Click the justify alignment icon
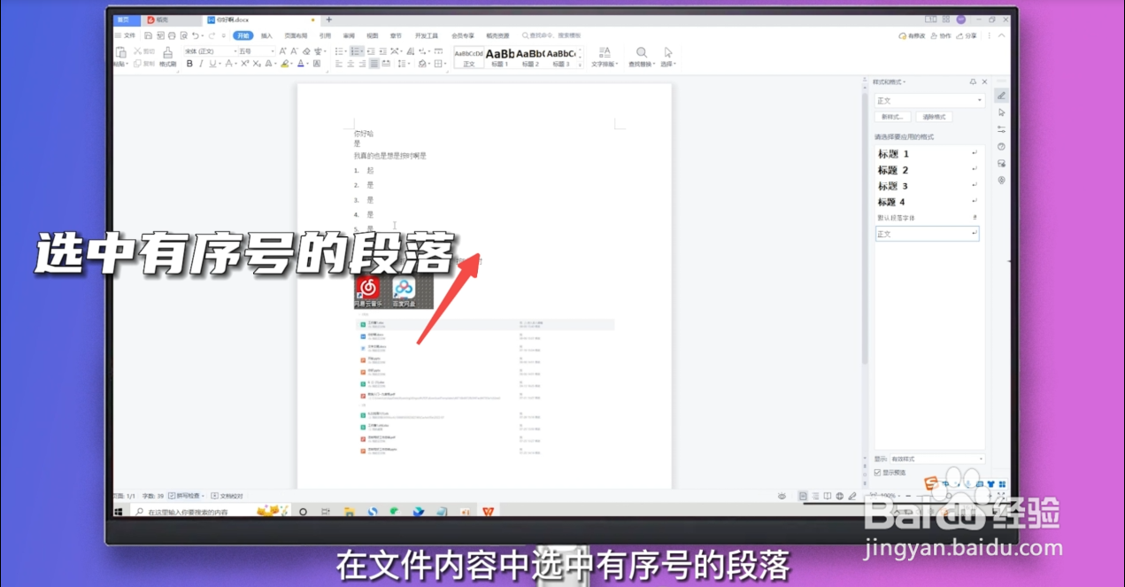1125x587 pixels. click(x=374, y=64)
